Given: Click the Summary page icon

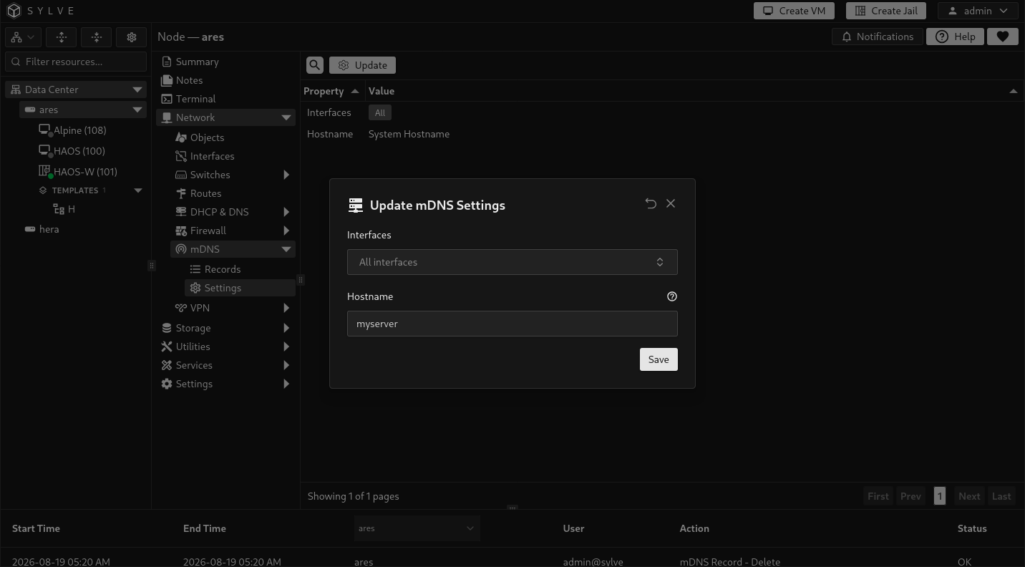Looking at the screenshot, I should pyautogui.click(x=167, y=62).
